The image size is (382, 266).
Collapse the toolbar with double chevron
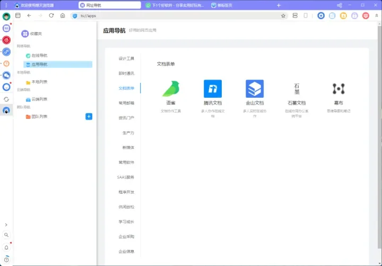click(x=376, y=15)
